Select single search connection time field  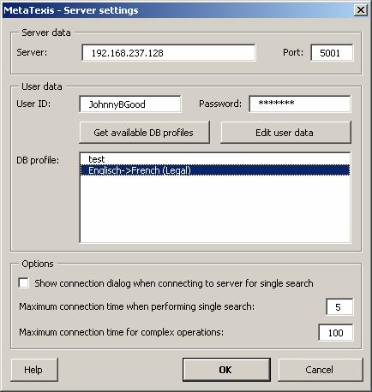pyautogui.click(x=339, y=307)
